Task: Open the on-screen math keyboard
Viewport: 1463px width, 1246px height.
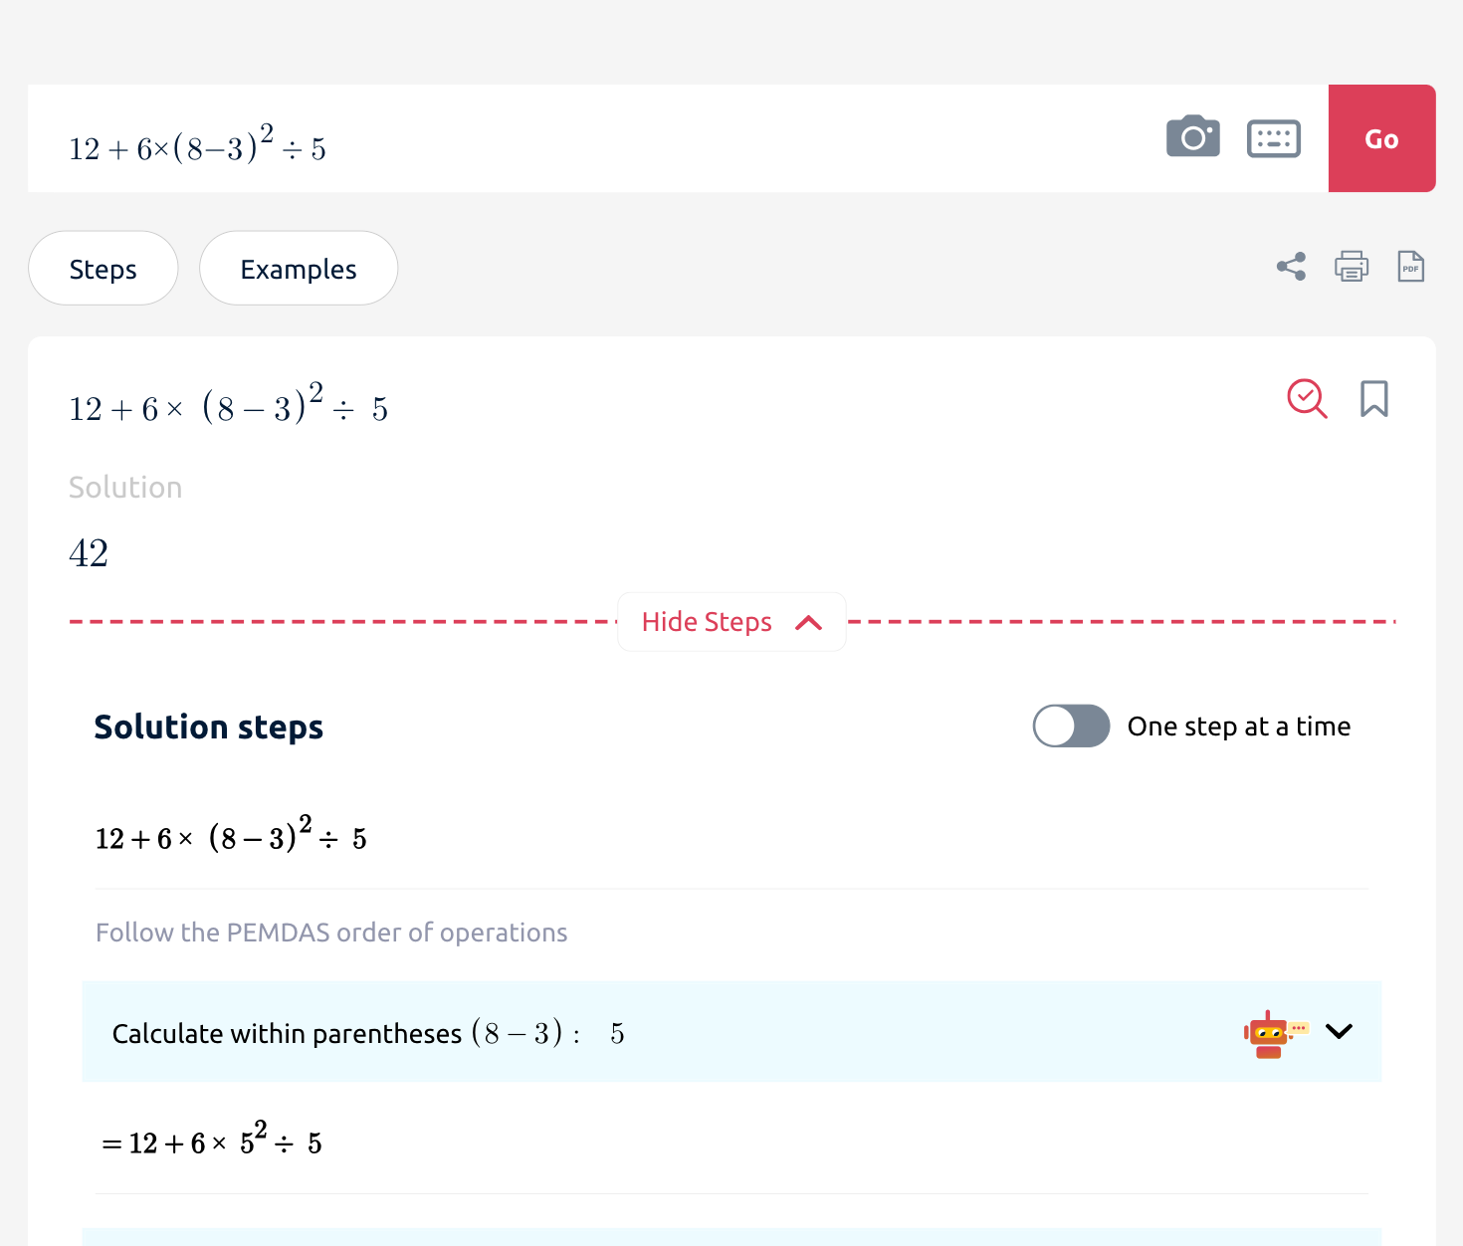Action: [x=1274, y=138]
